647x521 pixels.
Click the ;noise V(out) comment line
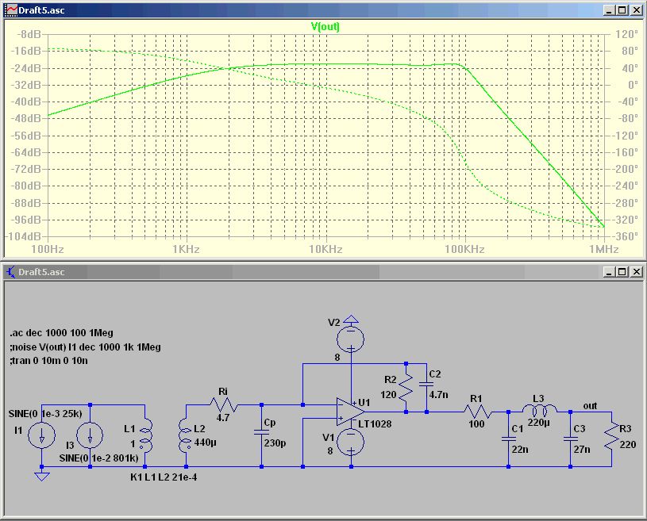[x=85, y=347]
